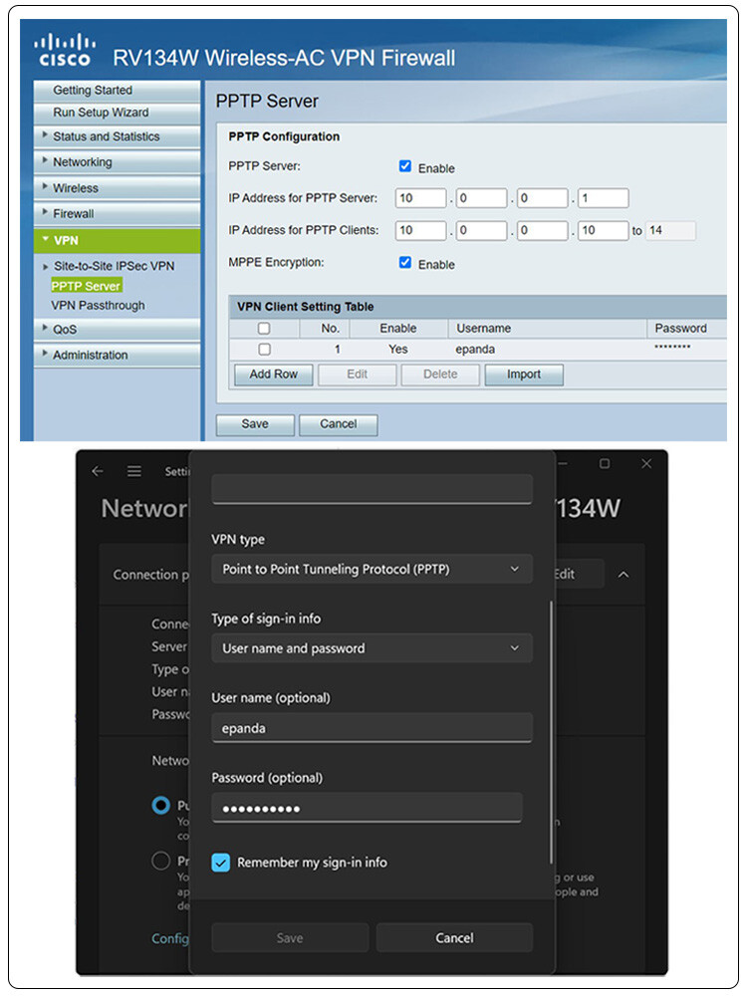Expand the Networking menu

click(117, 162)
